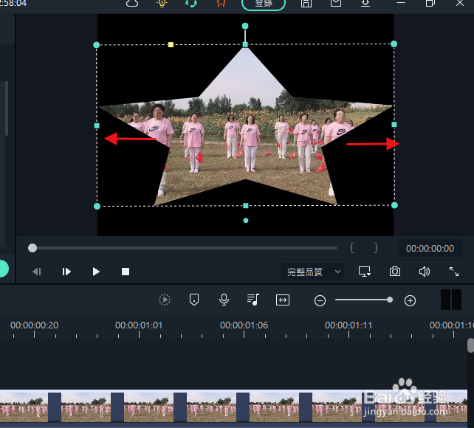Viewport: 474px width, 428px height.
Task: Click the audio level meter bars
Action: [x=450, y=300]
